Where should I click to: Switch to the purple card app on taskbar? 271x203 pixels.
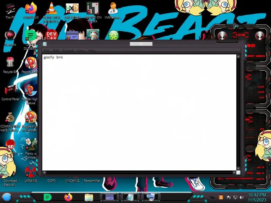110,197
